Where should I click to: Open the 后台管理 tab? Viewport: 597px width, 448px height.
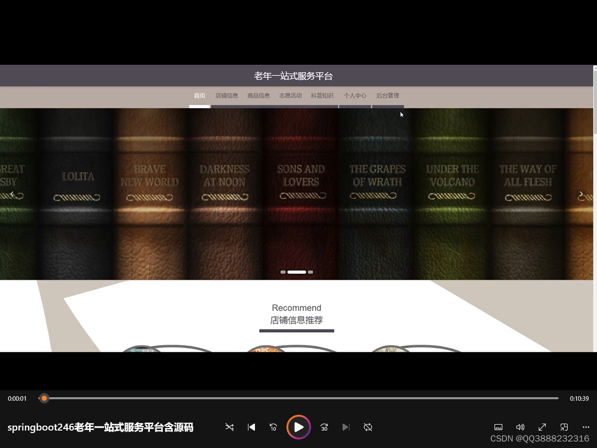click(387, 96)
